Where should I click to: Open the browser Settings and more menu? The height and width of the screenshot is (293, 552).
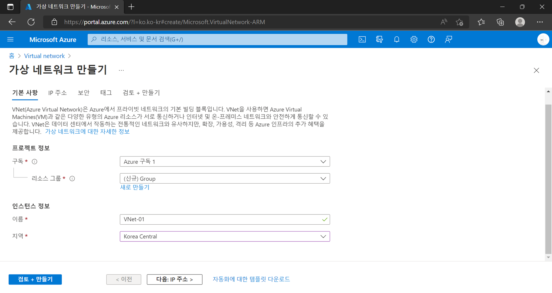click(x=540, y=22)
